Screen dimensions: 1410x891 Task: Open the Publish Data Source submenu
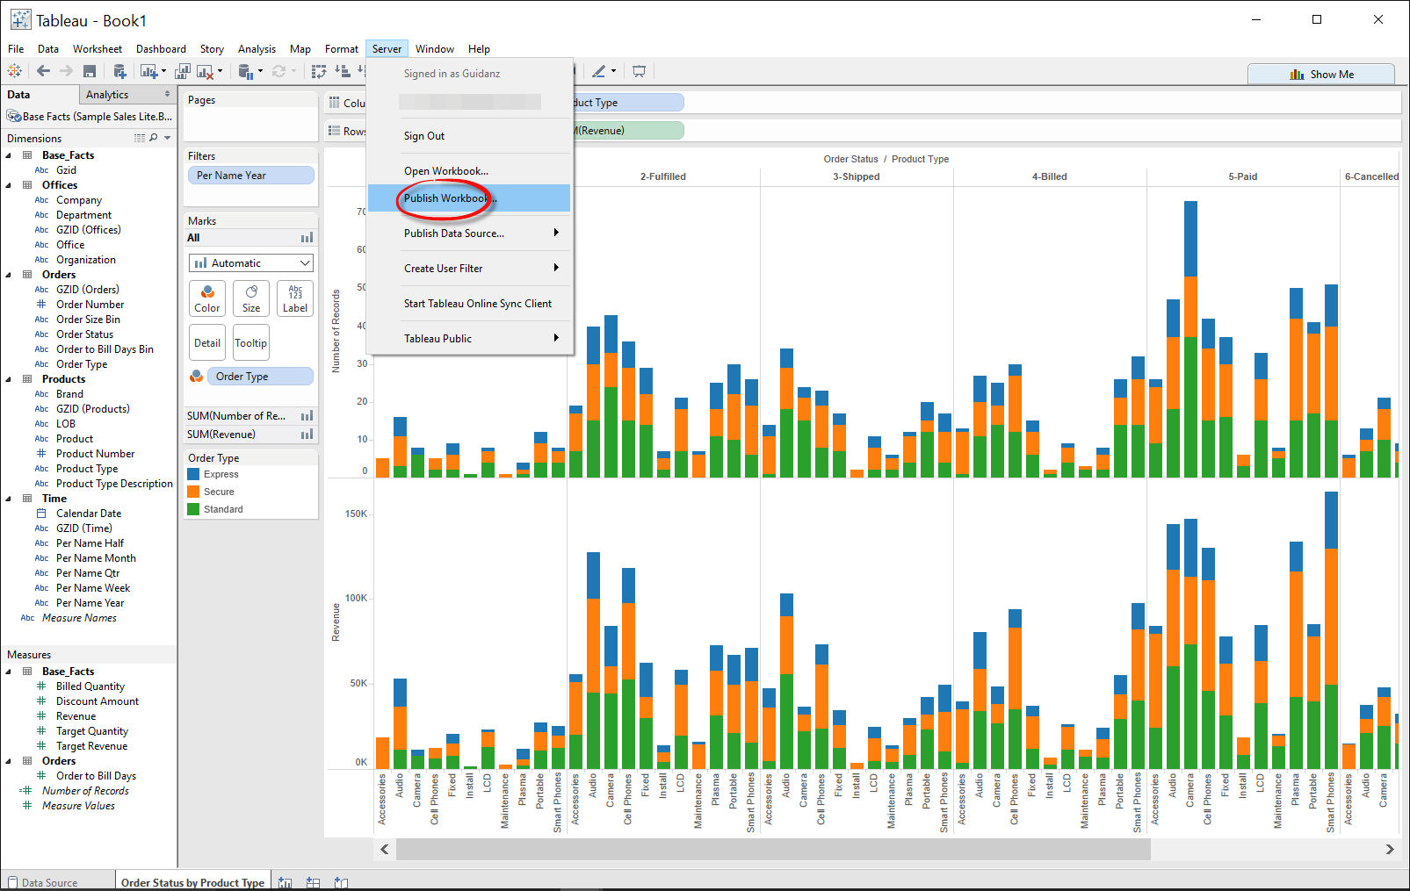pyautogui.click(x=469, y=234)
